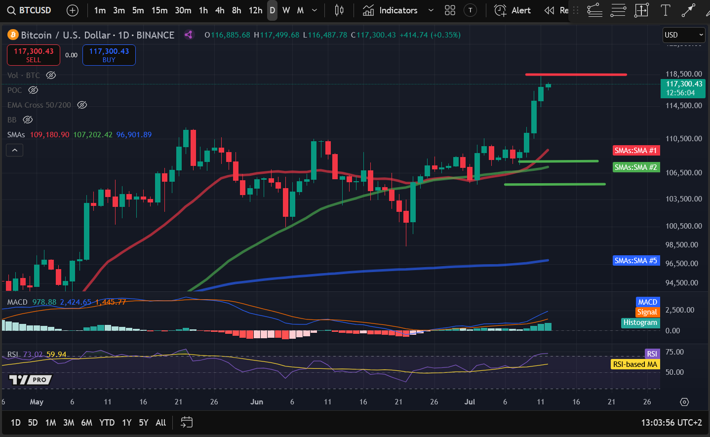Set date range to 3M
The width and height of the screenshot is (710, 437).
(69, 423)
